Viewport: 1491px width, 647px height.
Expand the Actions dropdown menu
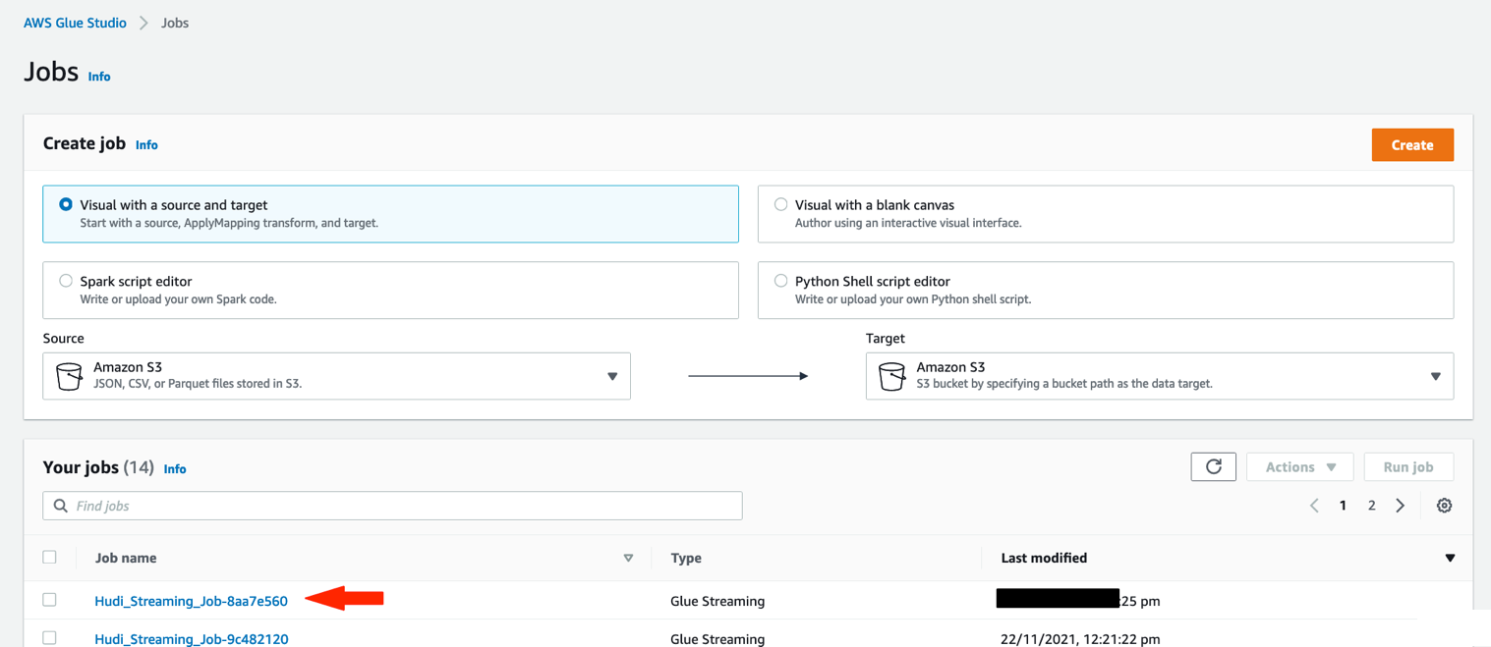click(x=1300, y=467)
